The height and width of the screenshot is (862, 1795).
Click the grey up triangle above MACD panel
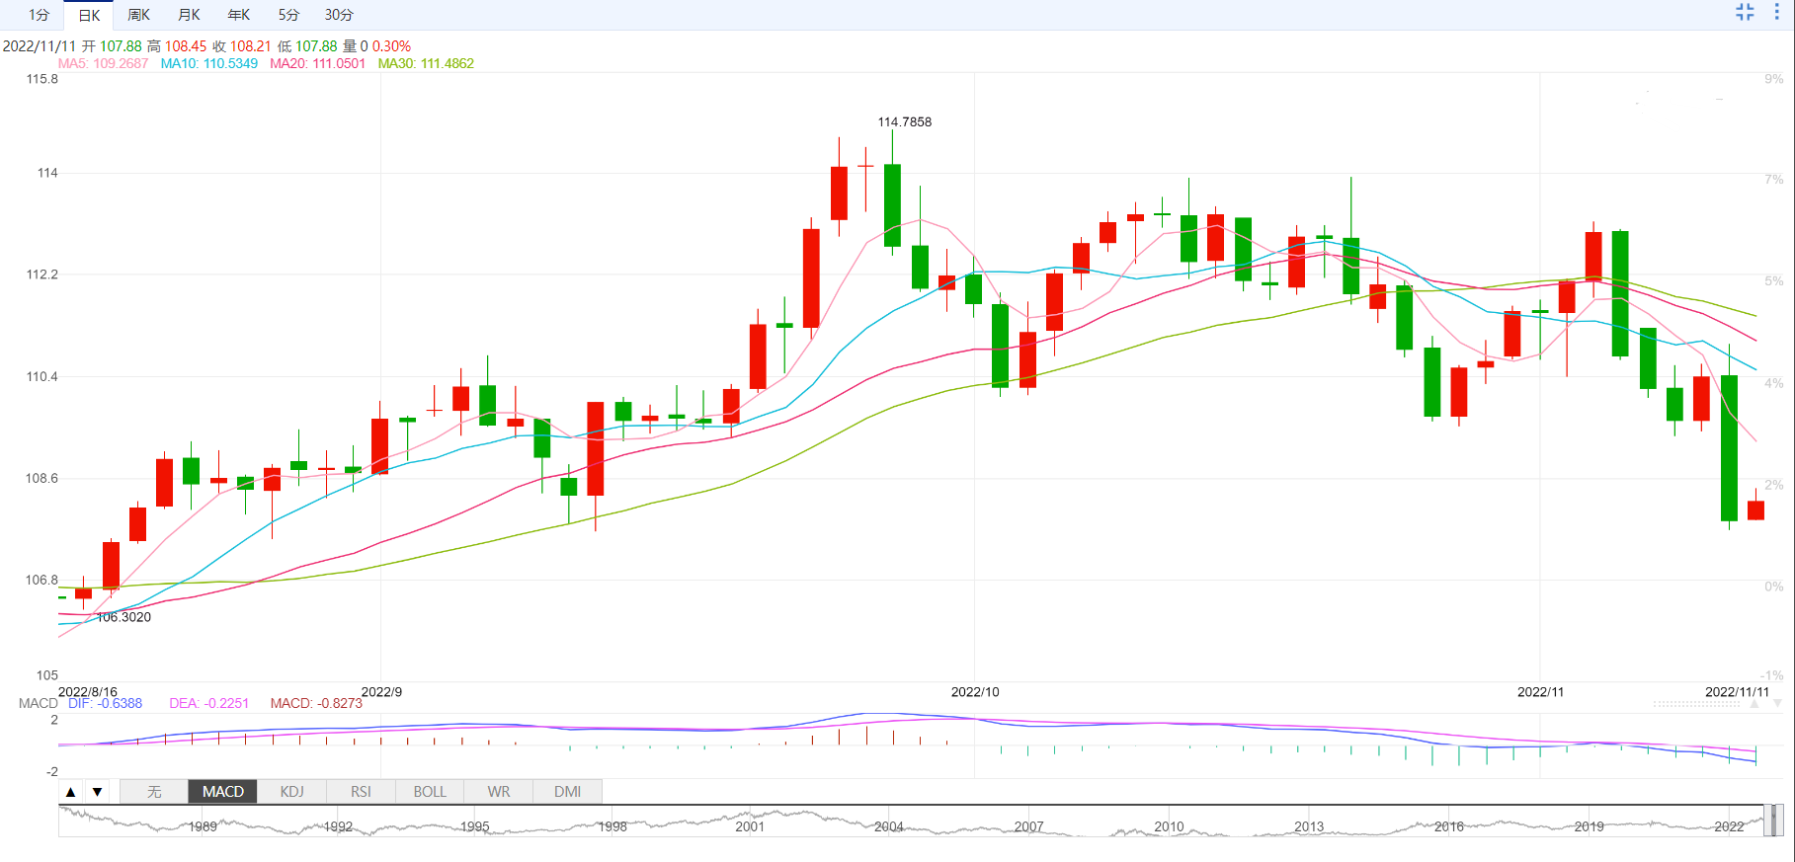tap(1754, 704)
